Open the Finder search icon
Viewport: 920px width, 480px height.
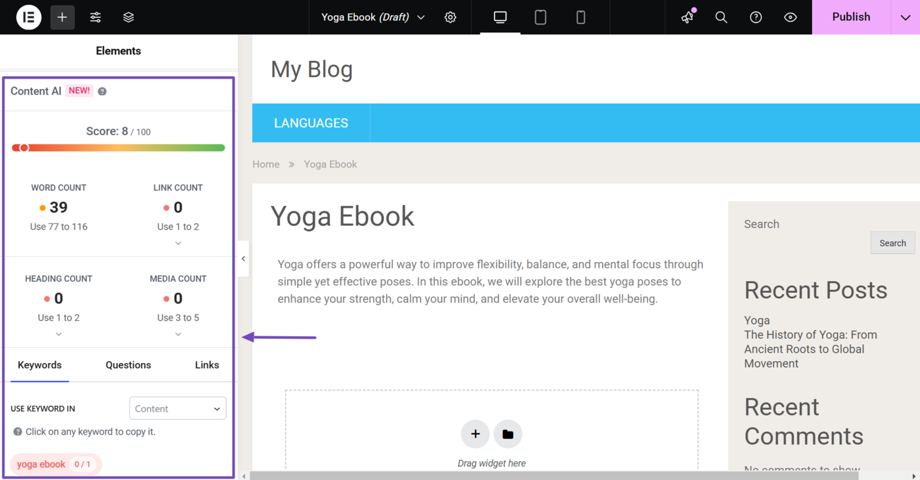721,17
